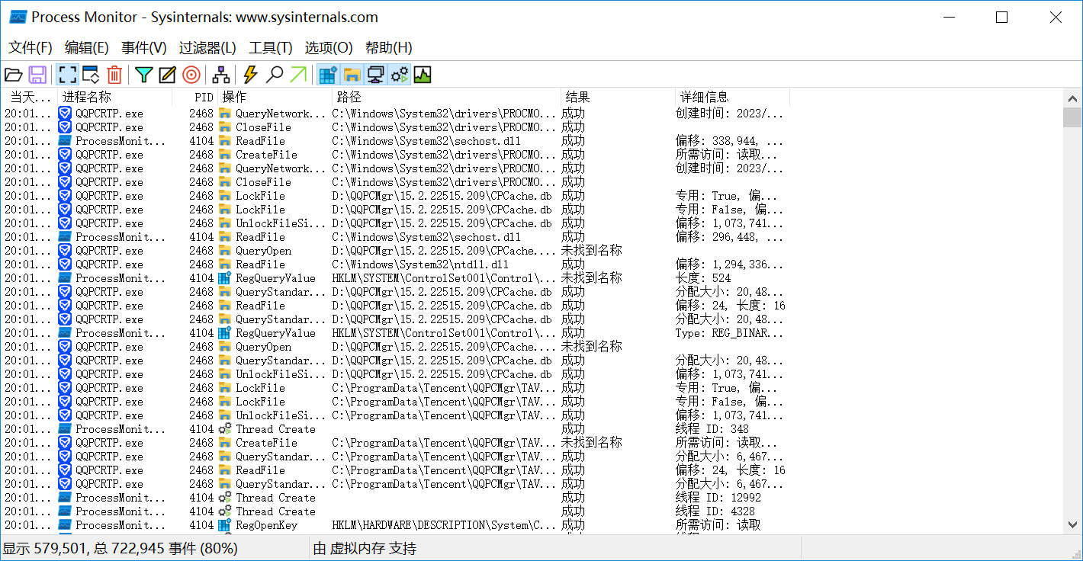The height and width of the screenshot is (561, 1083).
Task: Click the 所需访问: 读取 cell in RegOpenKey row
Action: pyautogui.click(x=718, y=525)
